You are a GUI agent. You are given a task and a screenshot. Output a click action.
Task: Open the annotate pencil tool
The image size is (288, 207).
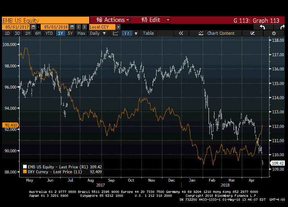pyautogui.click(x=252, y=33)
